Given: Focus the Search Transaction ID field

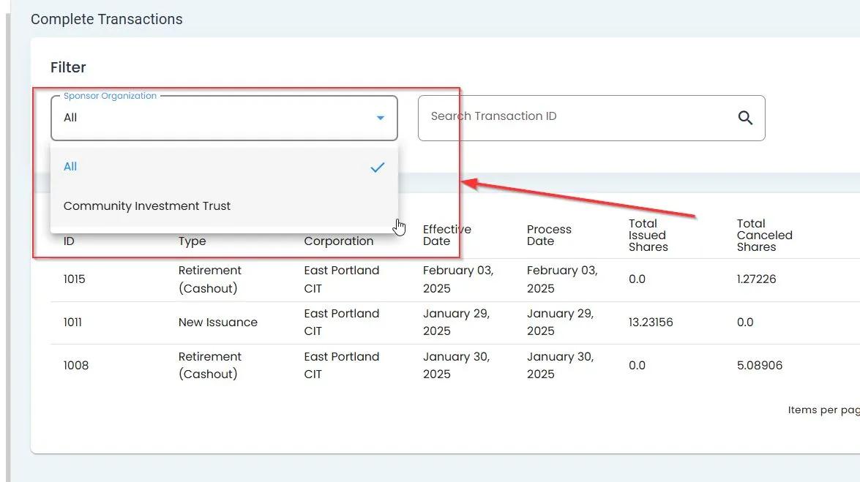Looking at the screenshot, I should [x=578, y=117].
